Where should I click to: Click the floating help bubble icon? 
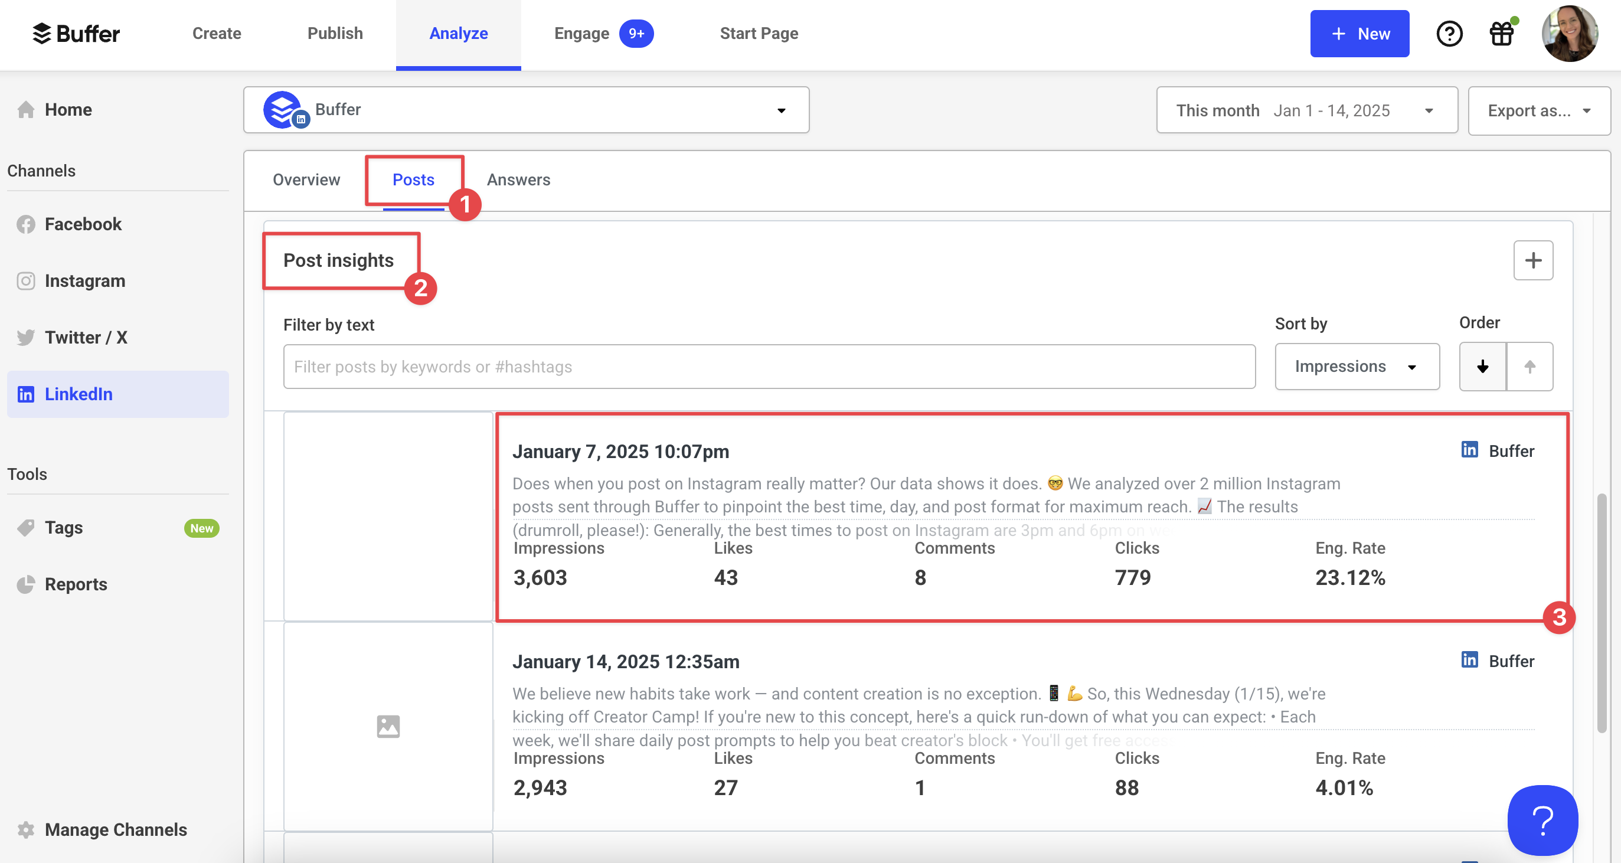tap(1544, 819)
